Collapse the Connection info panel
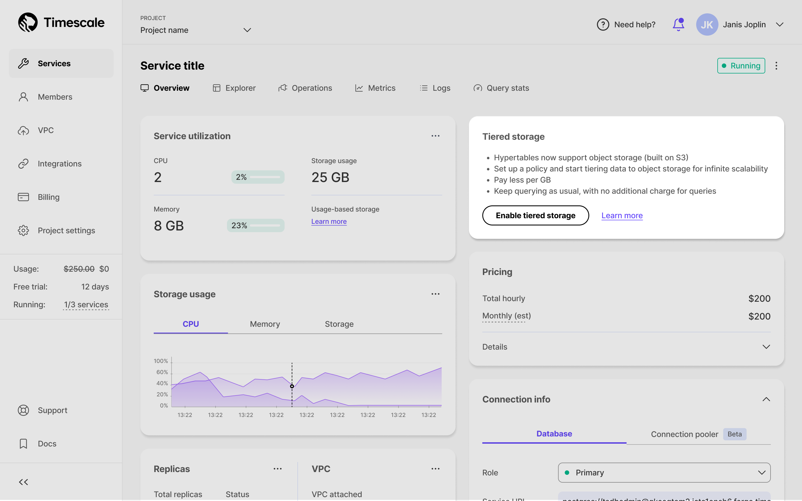Image resolution: width=802 pixels, height=501 pixels. 766,399
